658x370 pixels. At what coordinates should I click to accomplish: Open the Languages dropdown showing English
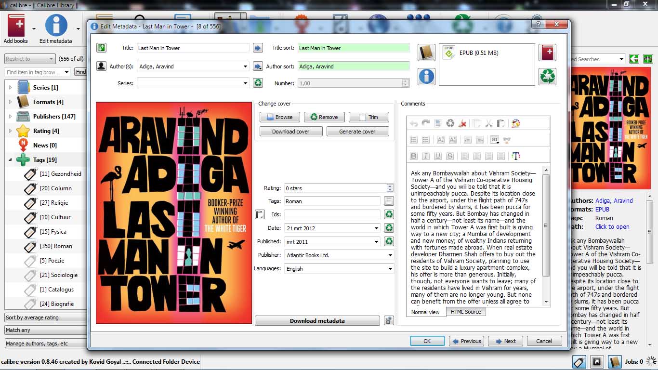click(390, 269)
